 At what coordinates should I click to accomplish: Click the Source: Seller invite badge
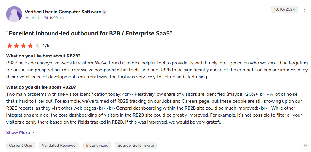coord(136,145)
